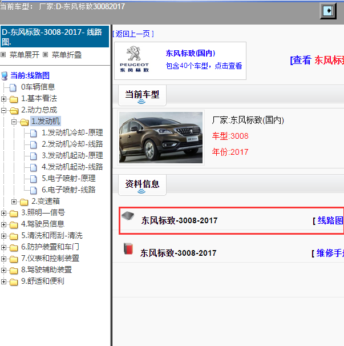The height and width of the screenshot is (346, 344).
Task: Click the Peugeot 3008 car photo
Action: 161,138
